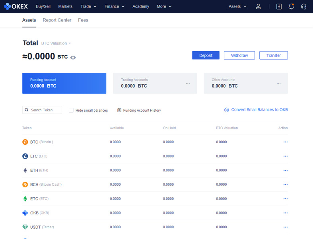The image size is (313, 239).
Task: Focus the Search Token field
Action: click(x=42, y=110)
